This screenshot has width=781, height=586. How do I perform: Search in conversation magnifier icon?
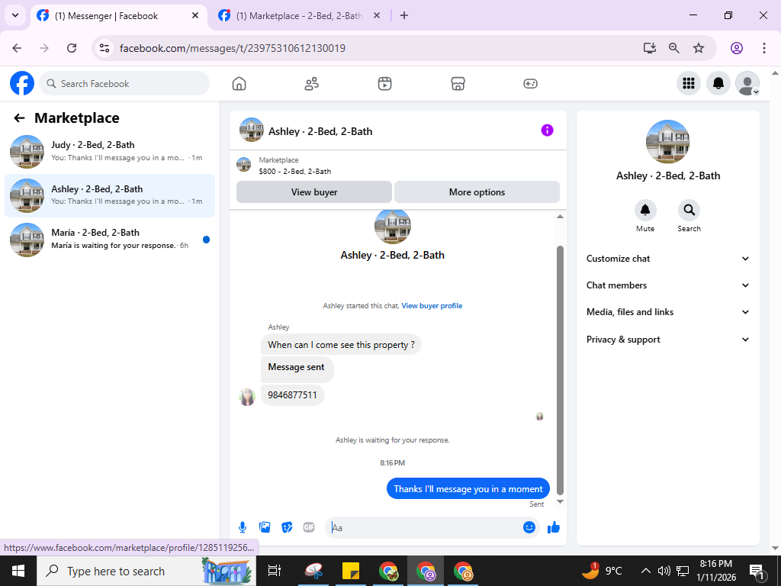click(689, 211)
